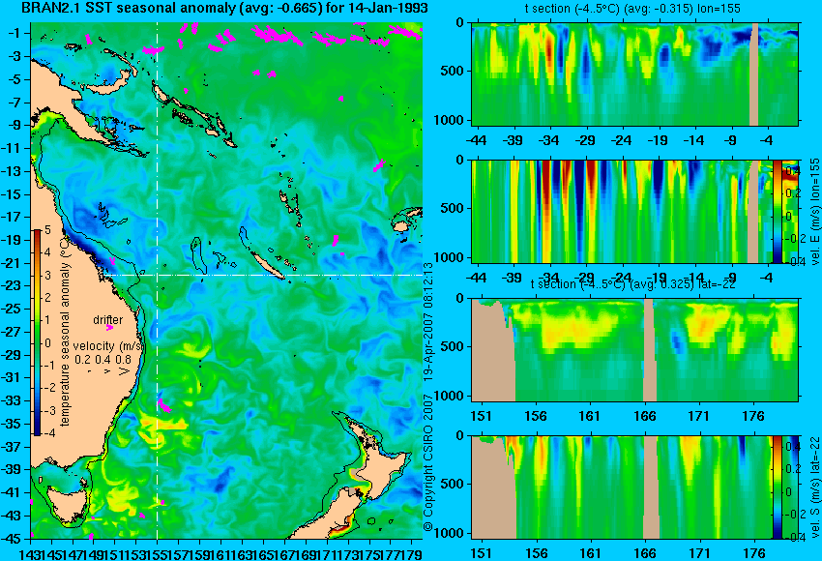
Task: Click the 'vel. S (m/s) lat=-22' axis label
Action: tap(815, 487)
